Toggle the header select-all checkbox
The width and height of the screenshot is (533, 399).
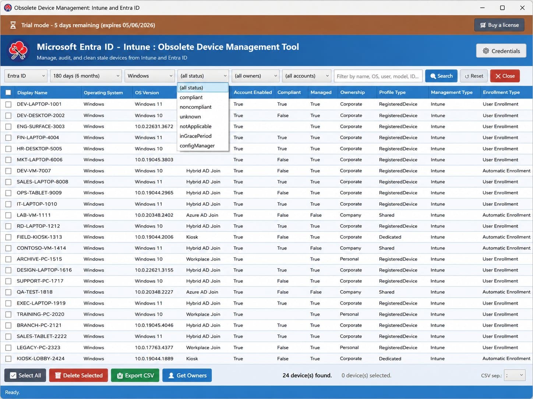(8, 93)
